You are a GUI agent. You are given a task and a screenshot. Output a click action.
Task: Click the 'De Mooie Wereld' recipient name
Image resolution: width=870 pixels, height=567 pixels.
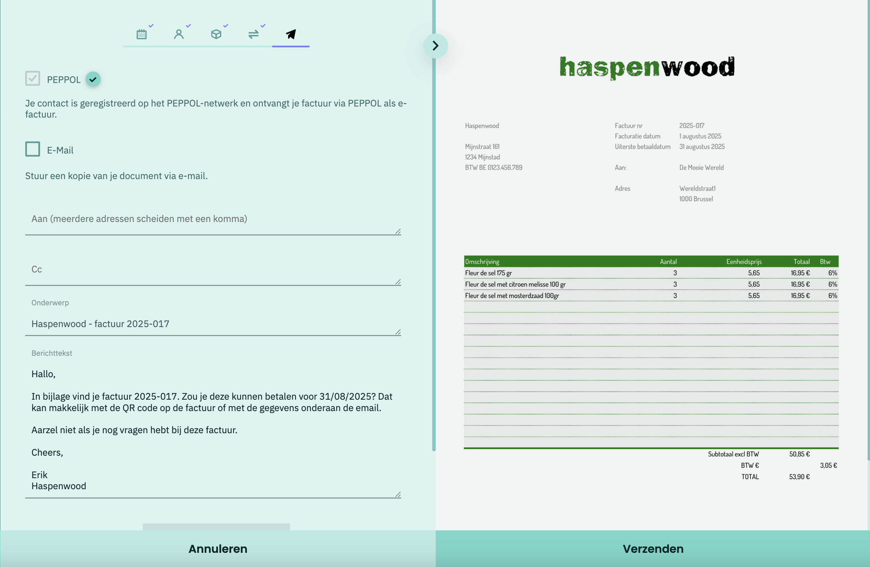pyautogui.click(x=701, y=168)
